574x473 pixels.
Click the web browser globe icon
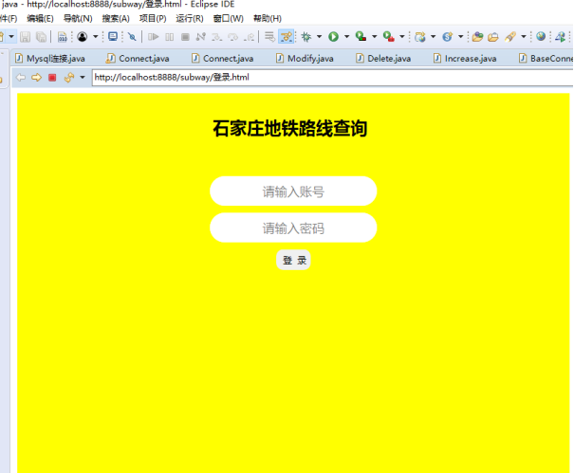pyautogui.click(x=541, y=37)
